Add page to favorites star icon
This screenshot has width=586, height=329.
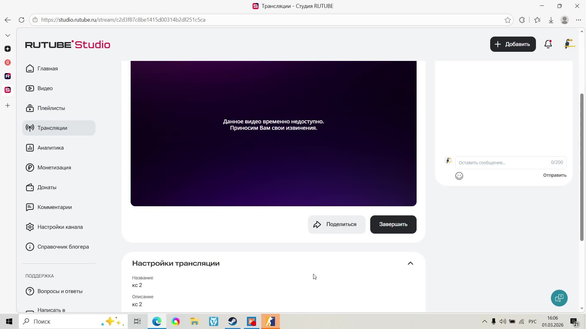pos(508,20)
